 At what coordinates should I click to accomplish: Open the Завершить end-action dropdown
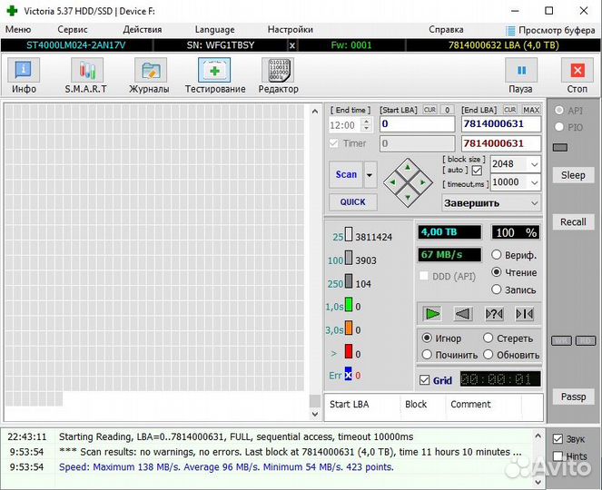533,203
